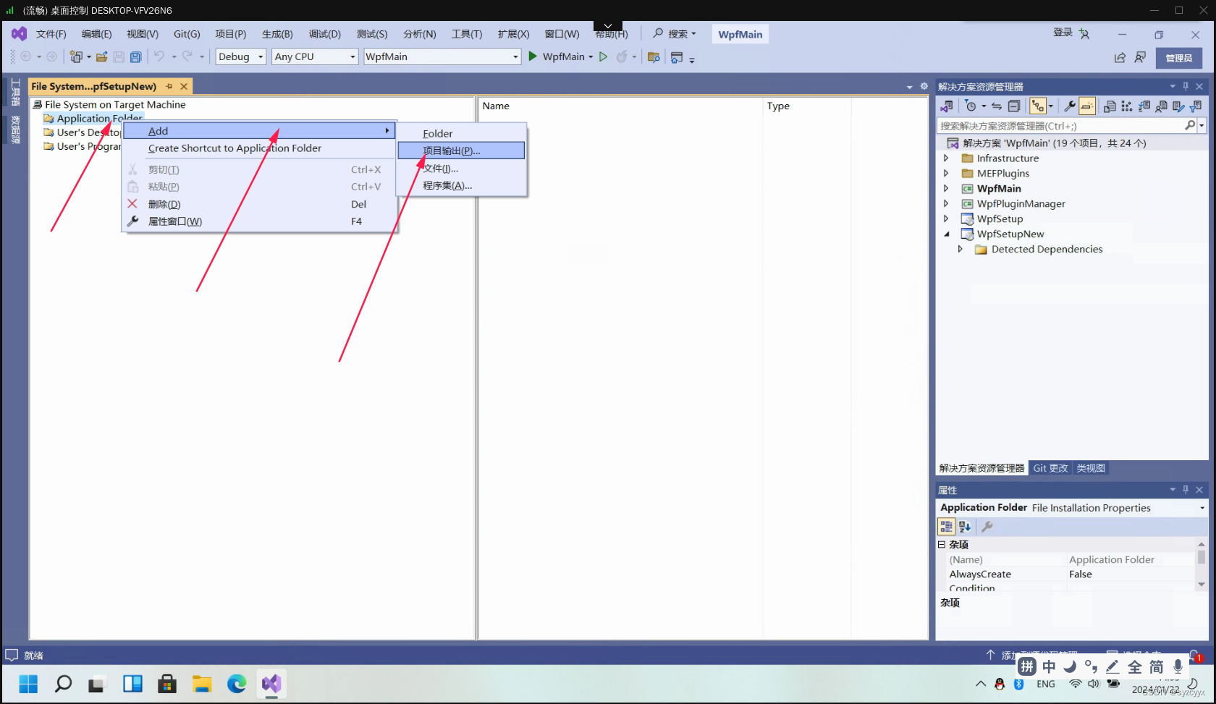The height and width of the screenshot is (704, 1216).
Task: Click the 管理员 button
Action: pyautogui.click(x=1179, y=58)
